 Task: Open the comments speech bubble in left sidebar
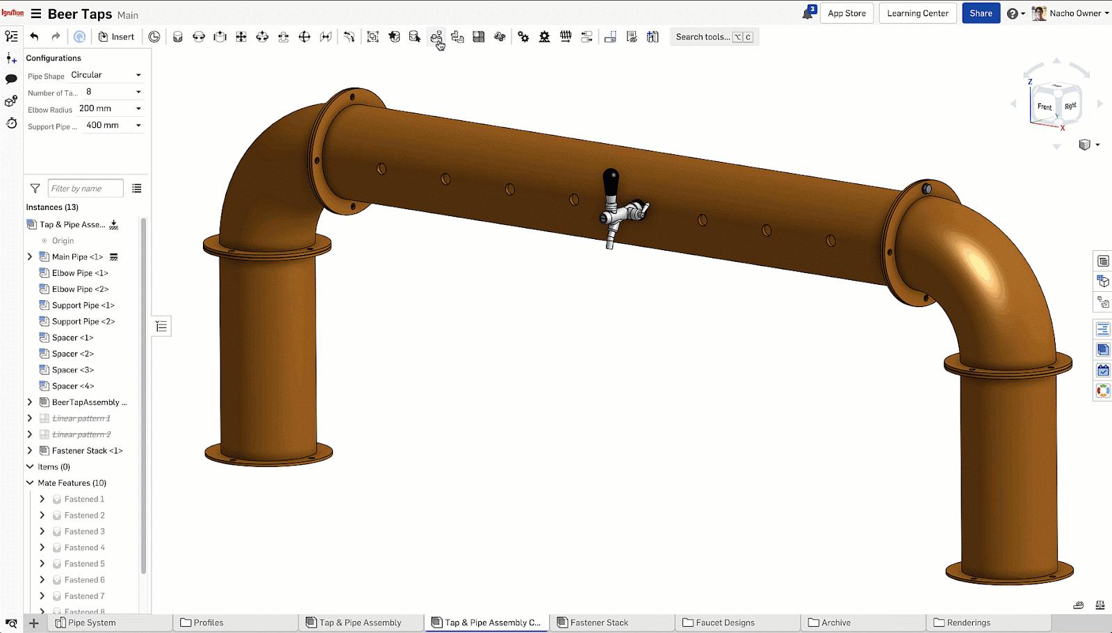pos(11,79)
